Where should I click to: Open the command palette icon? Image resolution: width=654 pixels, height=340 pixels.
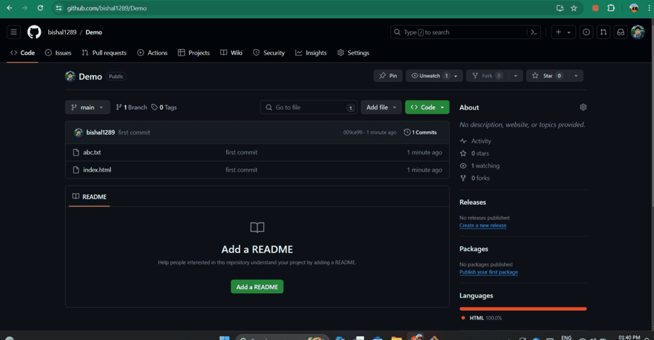[x=534, y=32]
